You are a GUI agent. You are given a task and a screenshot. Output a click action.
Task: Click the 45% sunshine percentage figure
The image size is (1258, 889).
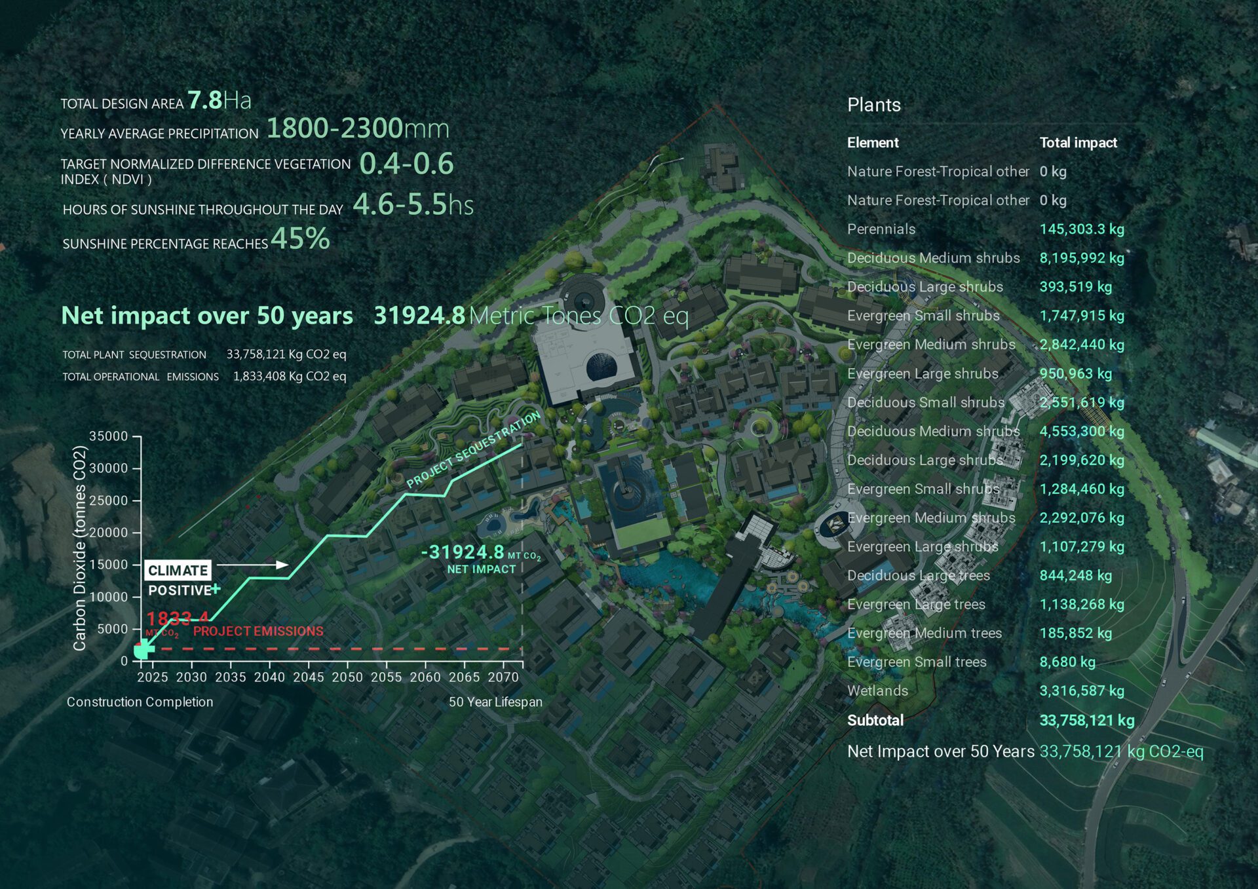click(300, 238)
